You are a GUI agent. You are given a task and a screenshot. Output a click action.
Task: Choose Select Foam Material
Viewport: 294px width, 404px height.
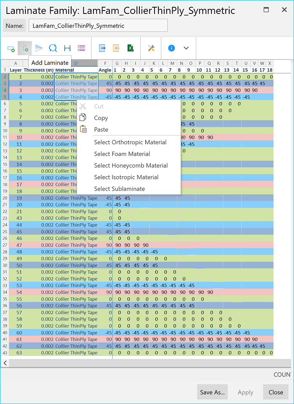tap(129, 154)
